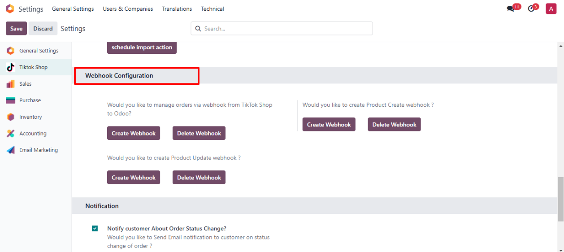
Task: Open the Accounting settings icon
Action: point(10,134)
